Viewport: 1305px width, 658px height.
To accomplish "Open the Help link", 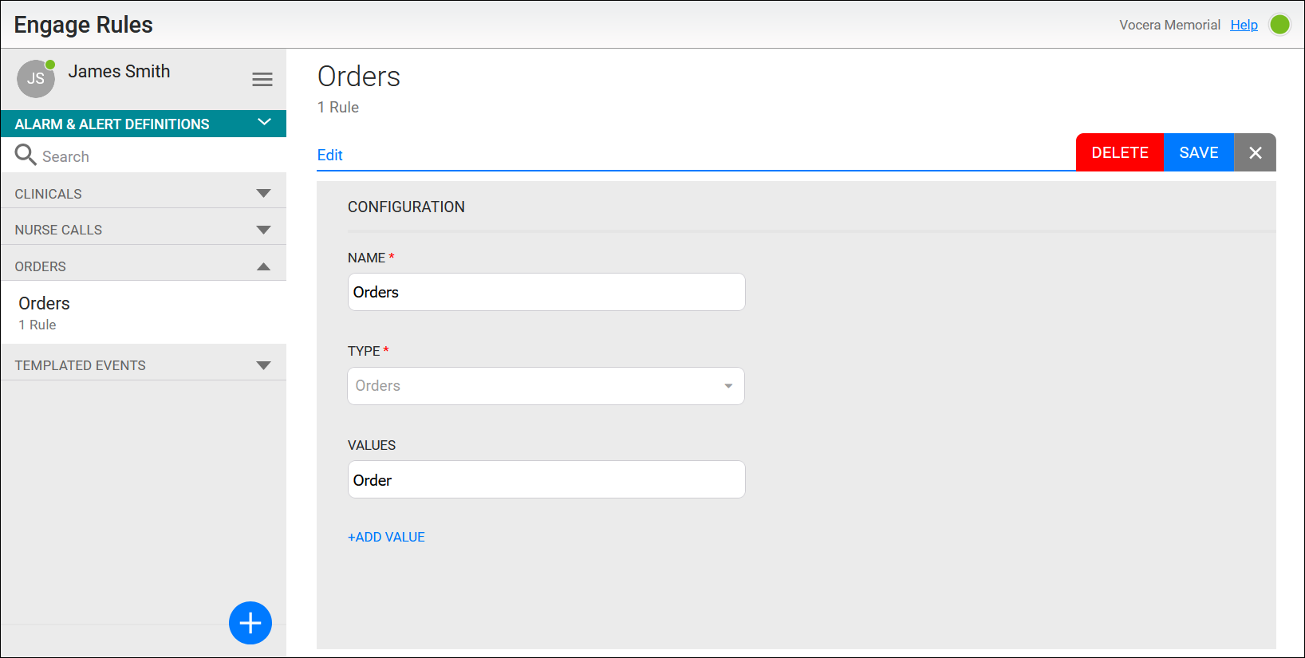I will pyautogui.click(x=1244, y=25).
